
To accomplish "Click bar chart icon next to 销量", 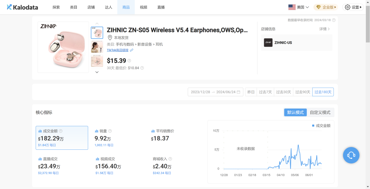I will click(97, 131).
